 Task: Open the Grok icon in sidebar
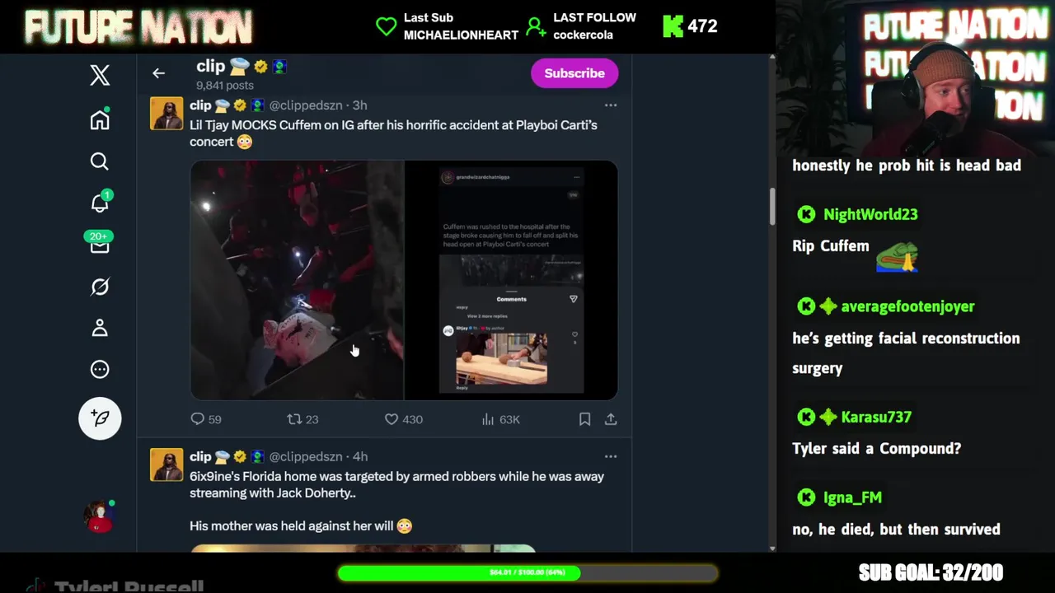[x=100, y=287]
